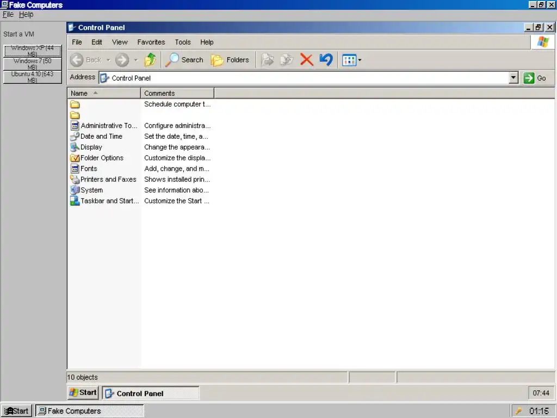Click the inner XP Start button

tap(83, 392)
